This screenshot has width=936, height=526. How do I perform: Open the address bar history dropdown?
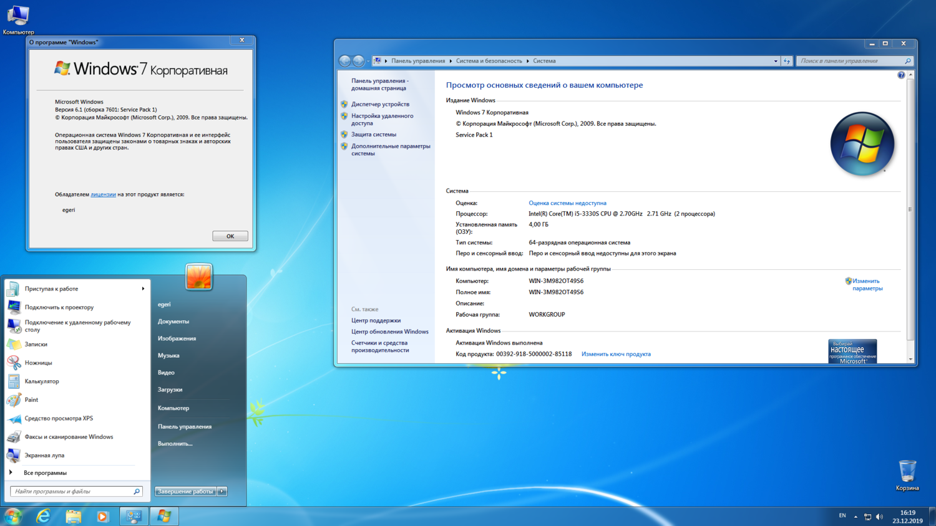click(x=776, y=61)
